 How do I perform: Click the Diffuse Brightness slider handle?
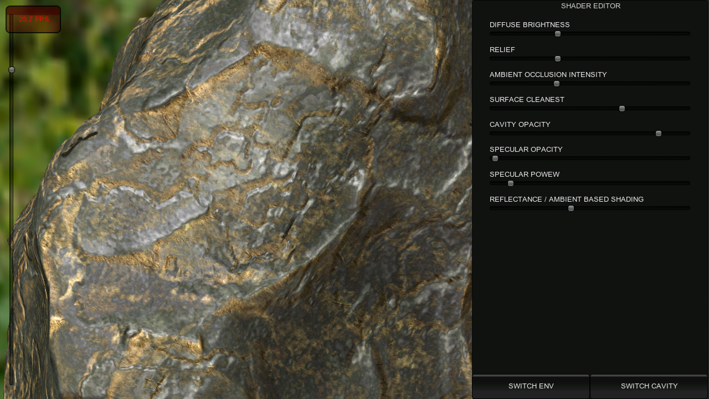[x=558, y=34]
